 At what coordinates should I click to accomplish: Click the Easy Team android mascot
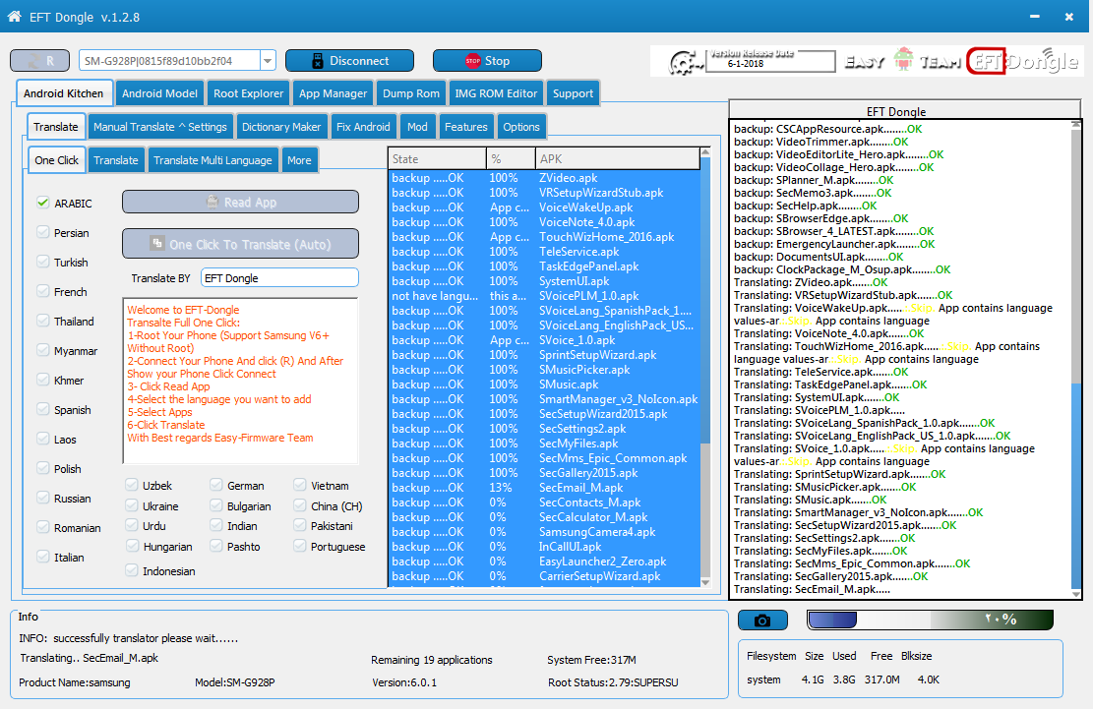(x=903, y=60)
